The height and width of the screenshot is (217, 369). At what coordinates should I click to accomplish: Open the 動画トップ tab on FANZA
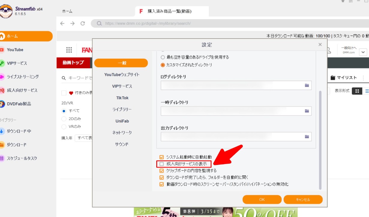pos(73,63)
